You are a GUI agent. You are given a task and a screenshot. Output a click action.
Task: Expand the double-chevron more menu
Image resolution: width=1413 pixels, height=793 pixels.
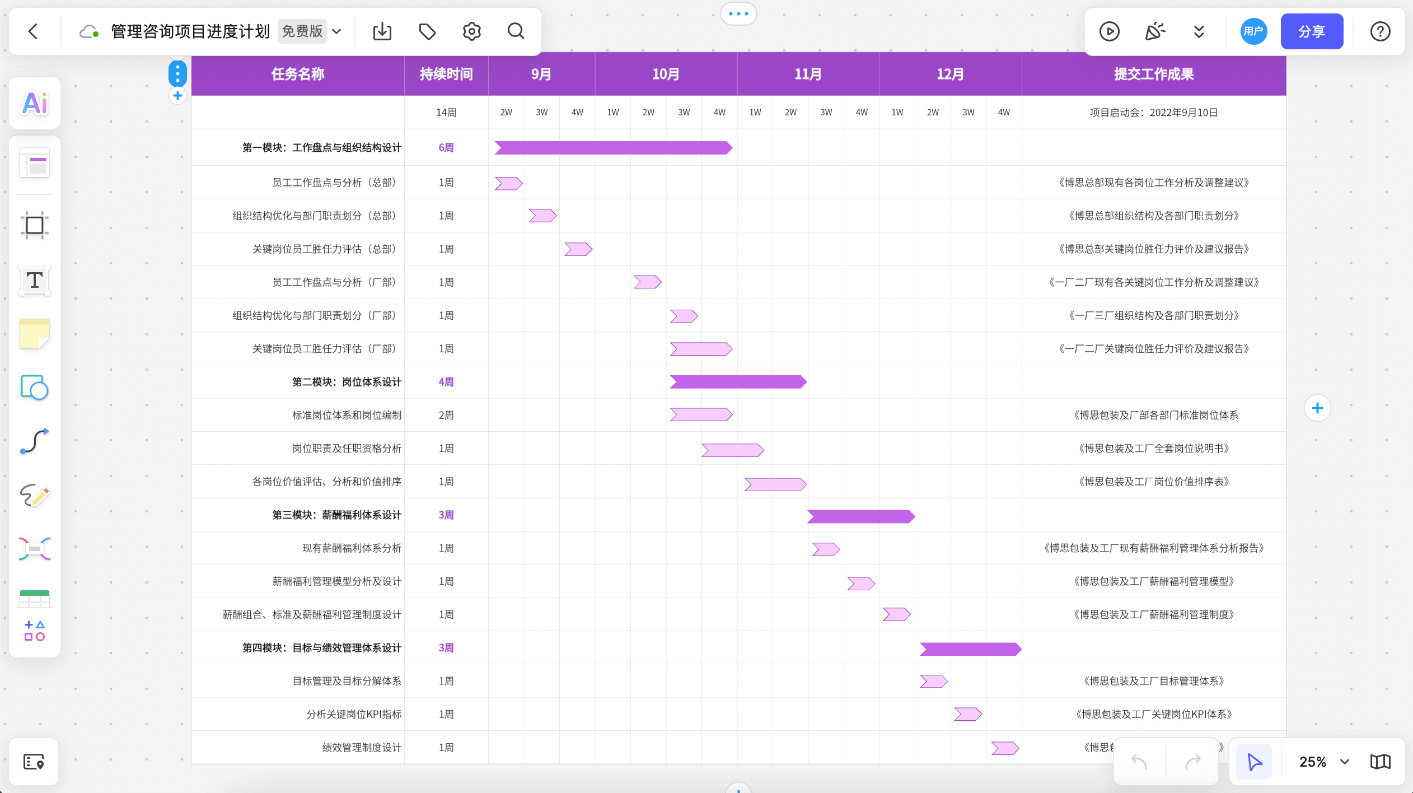1199,31
